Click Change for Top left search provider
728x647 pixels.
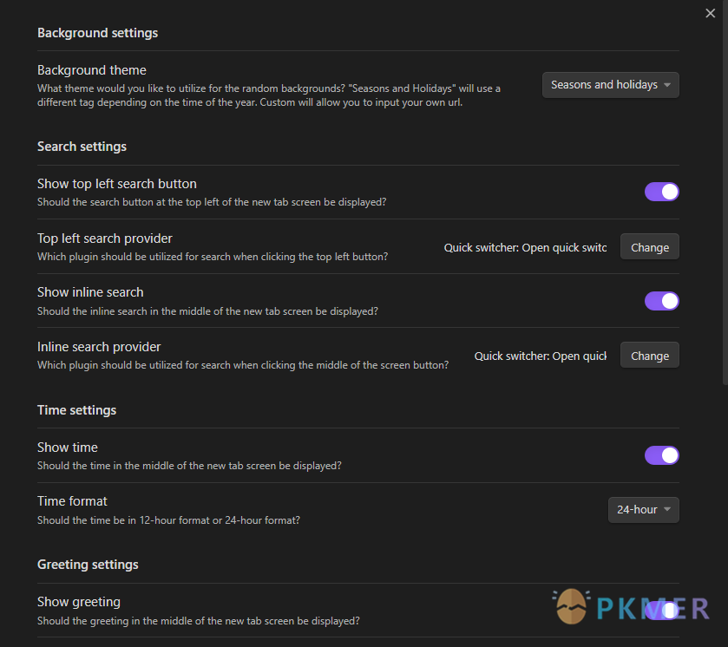tap(650, 247)
